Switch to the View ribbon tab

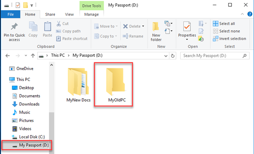(69, 14)
